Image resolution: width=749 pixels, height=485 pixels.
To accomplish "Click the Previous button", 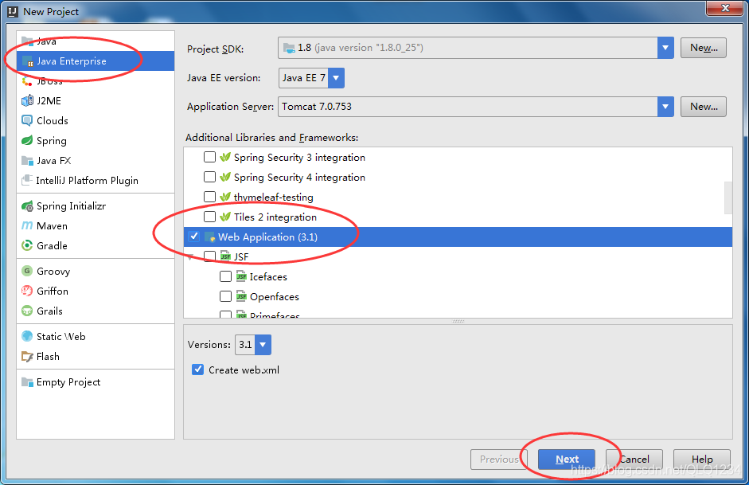I will [x=499, y=460].
